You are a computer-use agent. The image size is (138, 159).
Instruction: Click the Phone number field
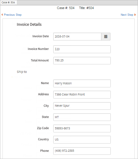[82, 151]
